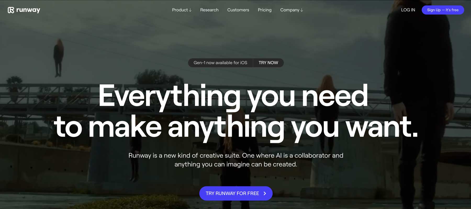Click 'Gen-1 now available for iOS' label
The image size is (471, 209).
click(220, 63)
